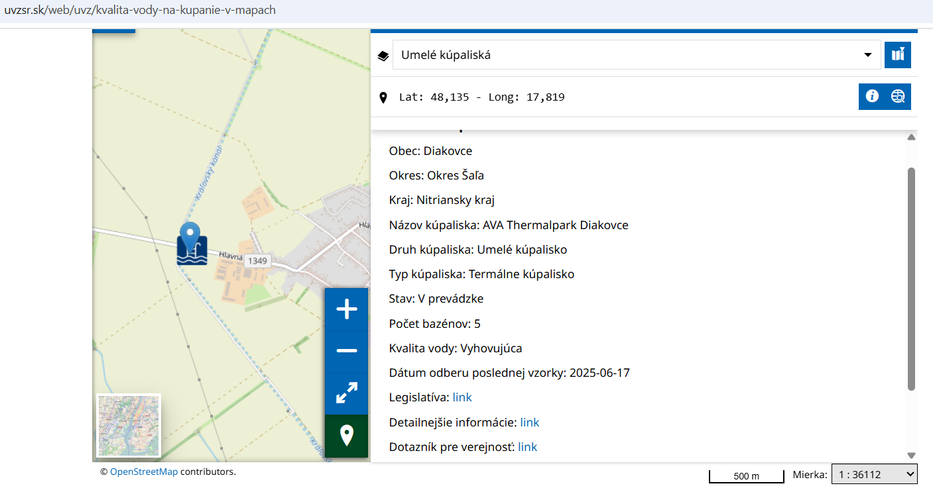The width and height of the screenshot is (933, 498).
Task: Open the Legislatíva link
Action: [x=462, y=397]
